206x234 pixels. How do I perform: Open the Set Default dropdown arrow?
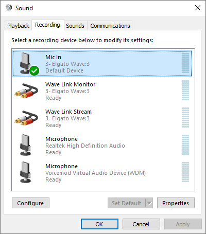pos(149,203)
